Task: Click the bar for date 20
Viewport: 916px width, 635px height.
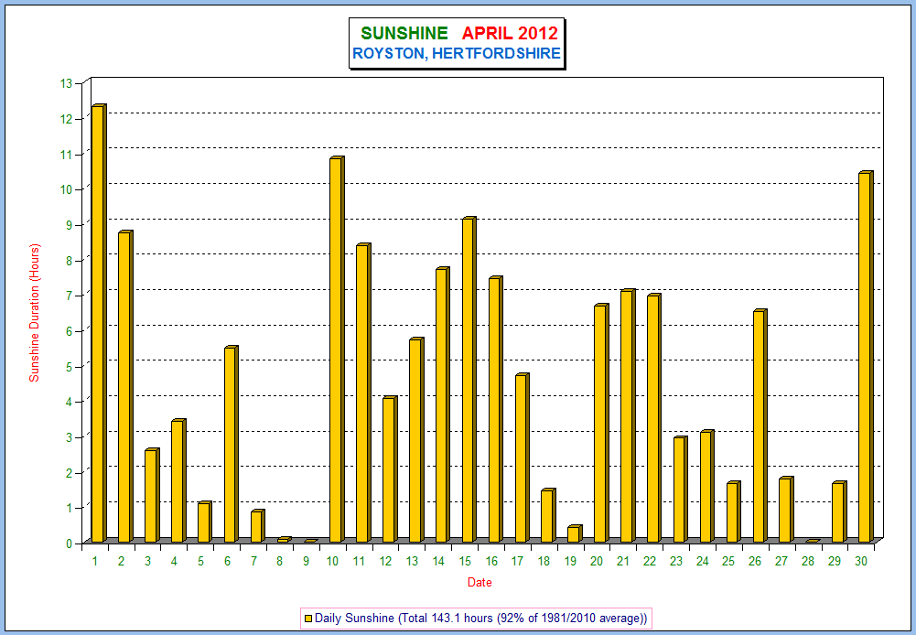Action: 601,423
